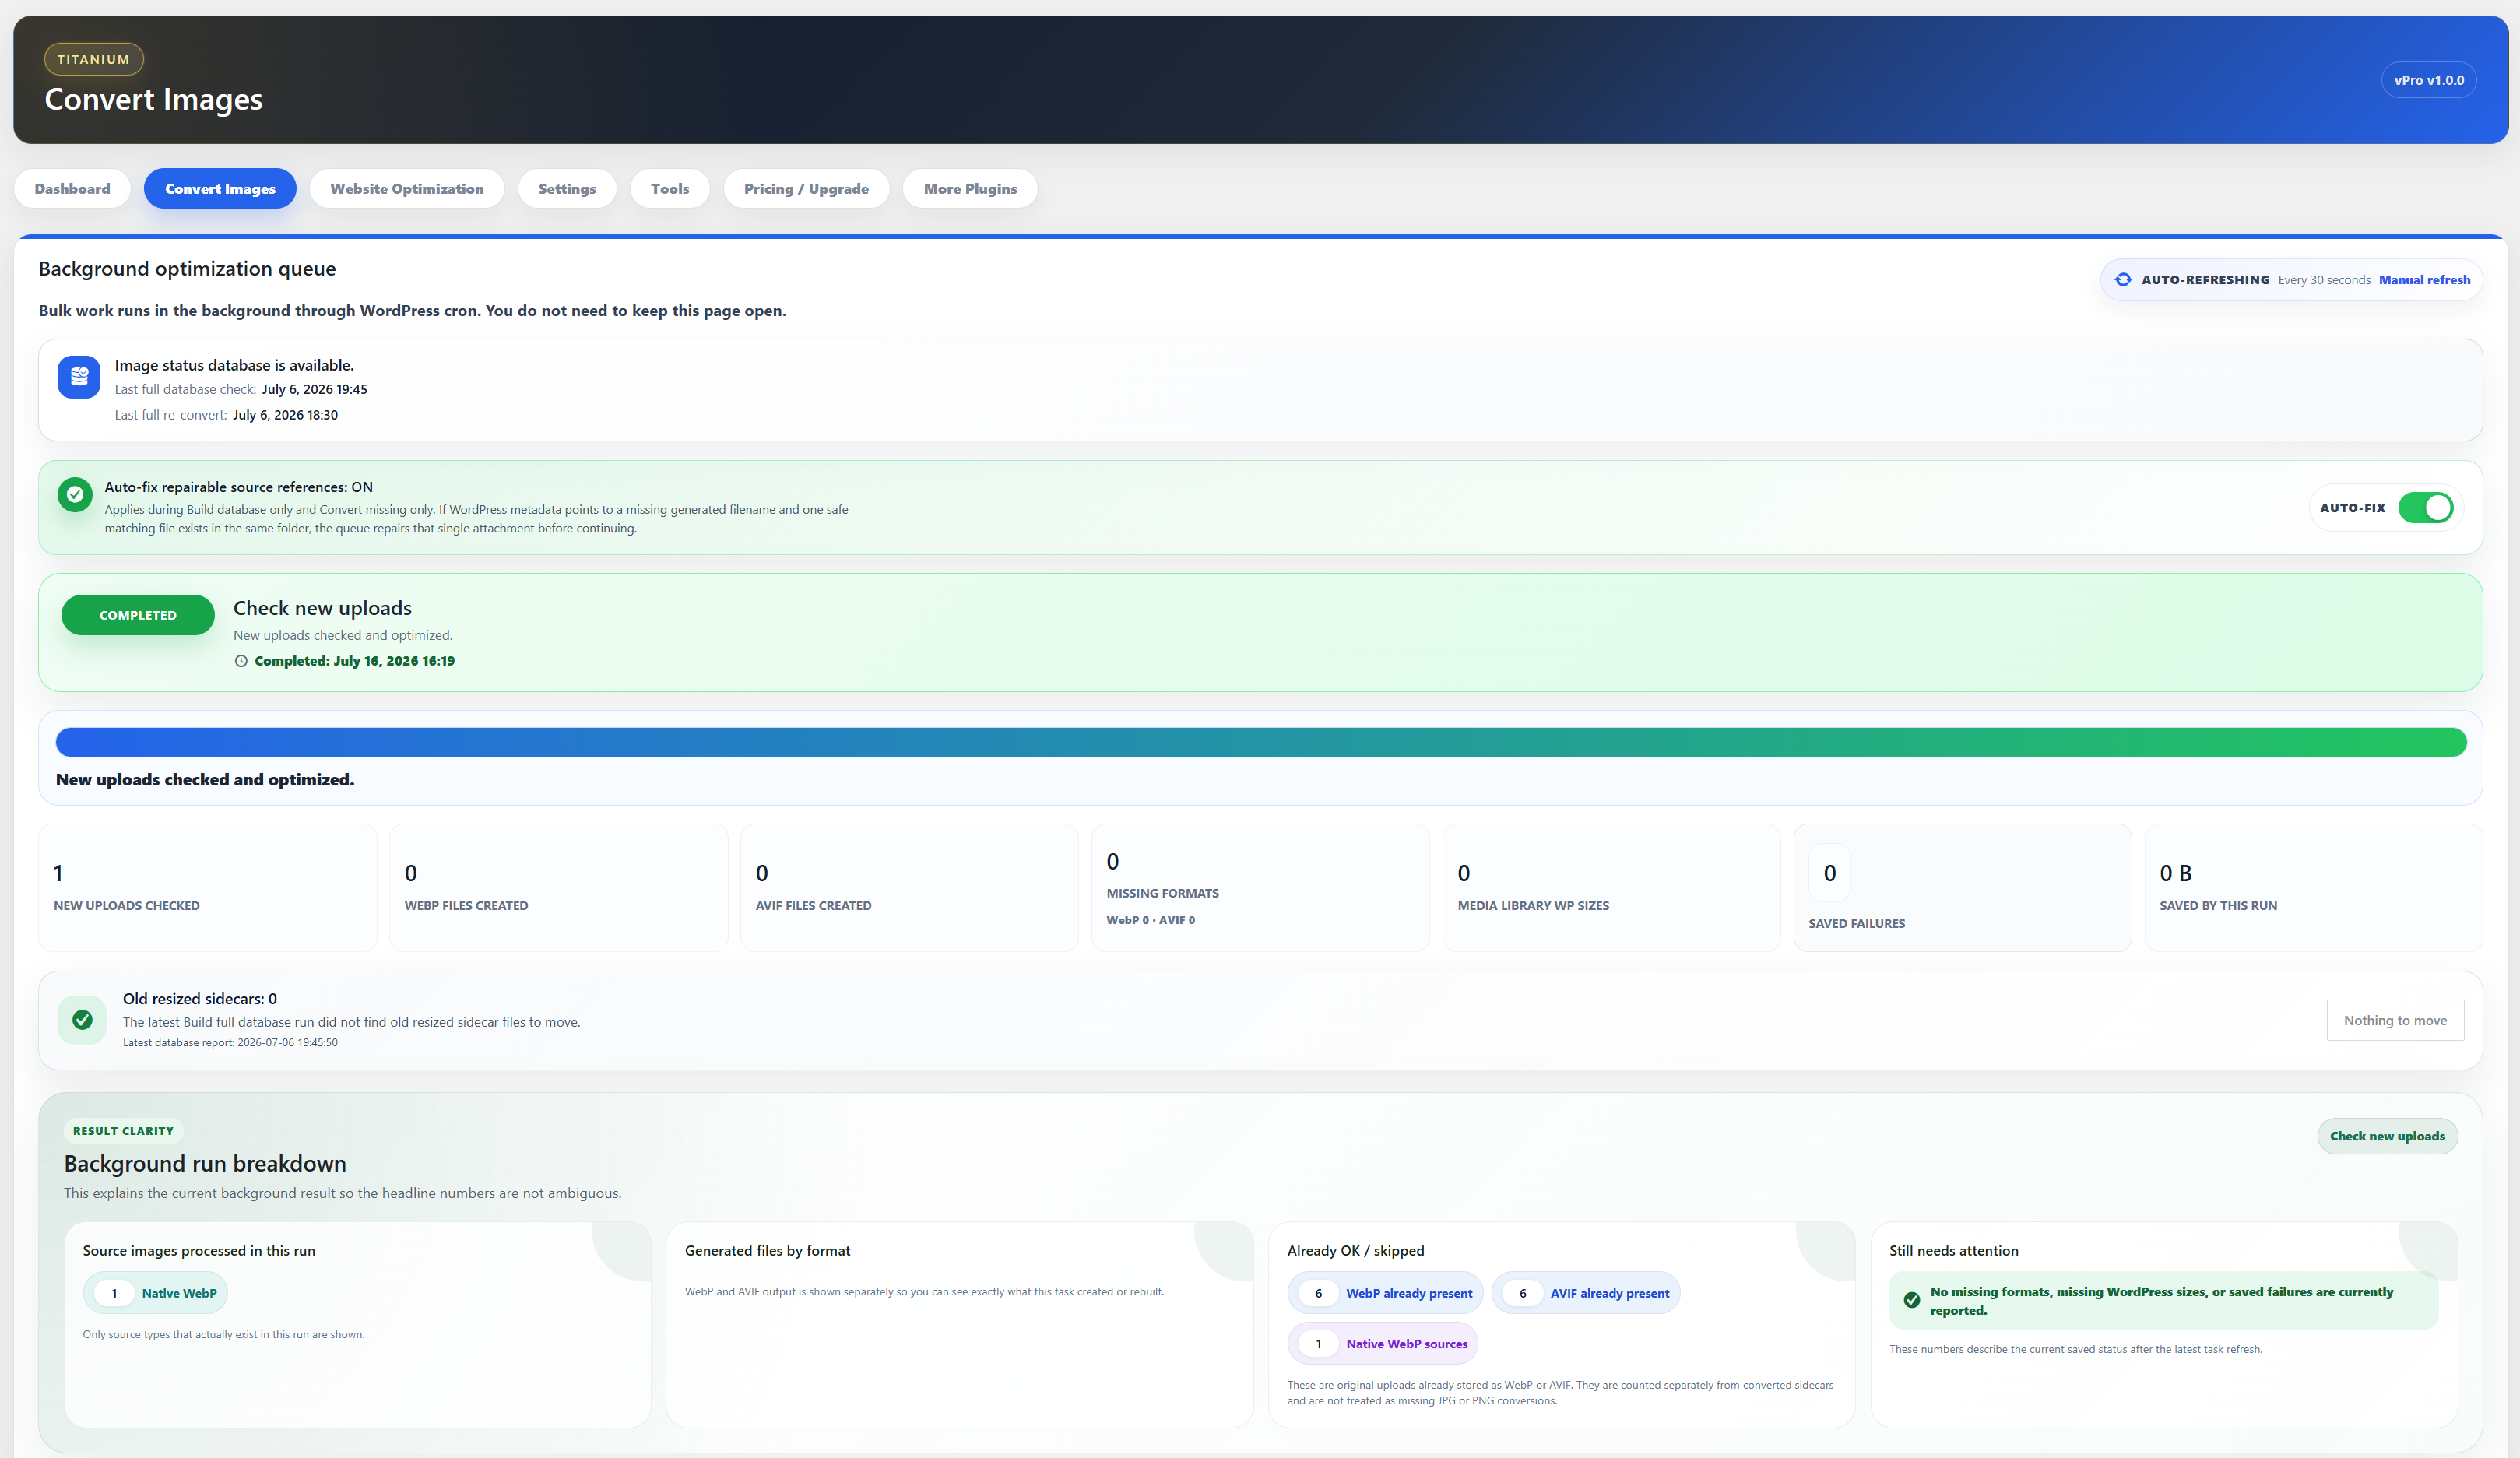Click 'Already OK / skipped' card title

[1355, 1251]
